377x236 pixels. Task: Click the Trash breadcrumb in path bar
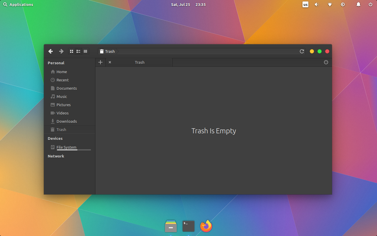[107, 51]
